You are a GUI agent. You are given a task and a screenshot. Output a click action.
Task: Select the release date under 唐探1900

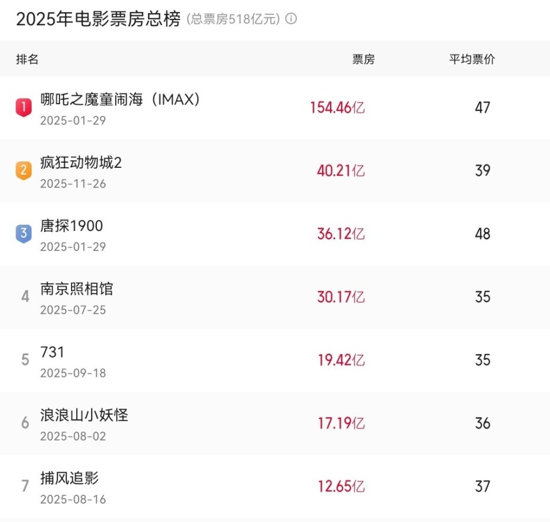click(72, 247)
